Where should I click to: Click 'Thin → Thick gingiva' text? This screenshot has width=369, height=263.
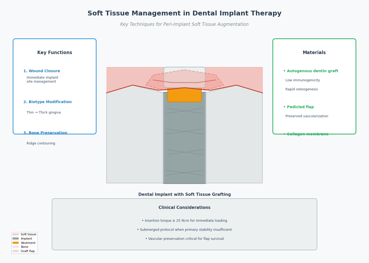pyautogui.click(x=44, y=112)
